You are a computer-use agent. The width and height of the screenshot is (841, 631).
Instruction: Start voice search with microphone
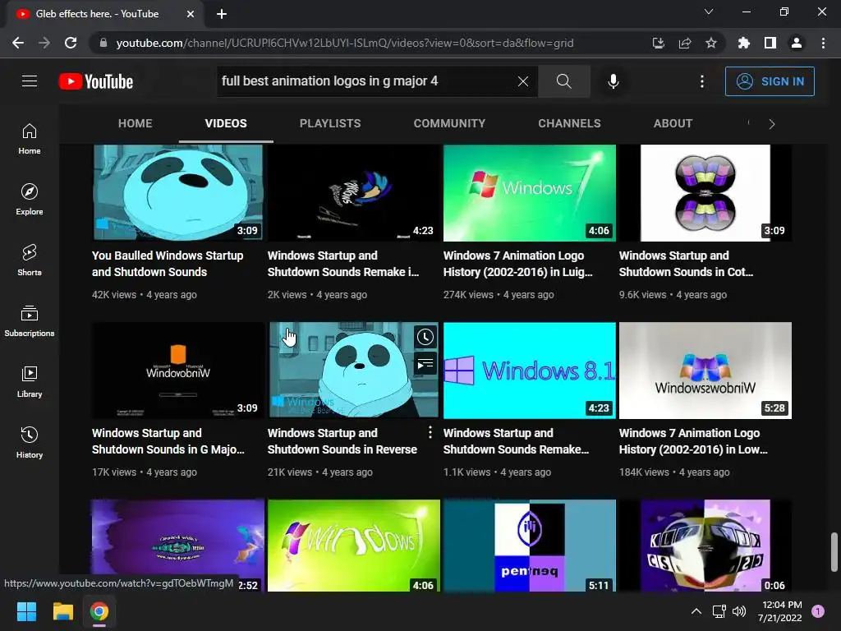(613, 81)
